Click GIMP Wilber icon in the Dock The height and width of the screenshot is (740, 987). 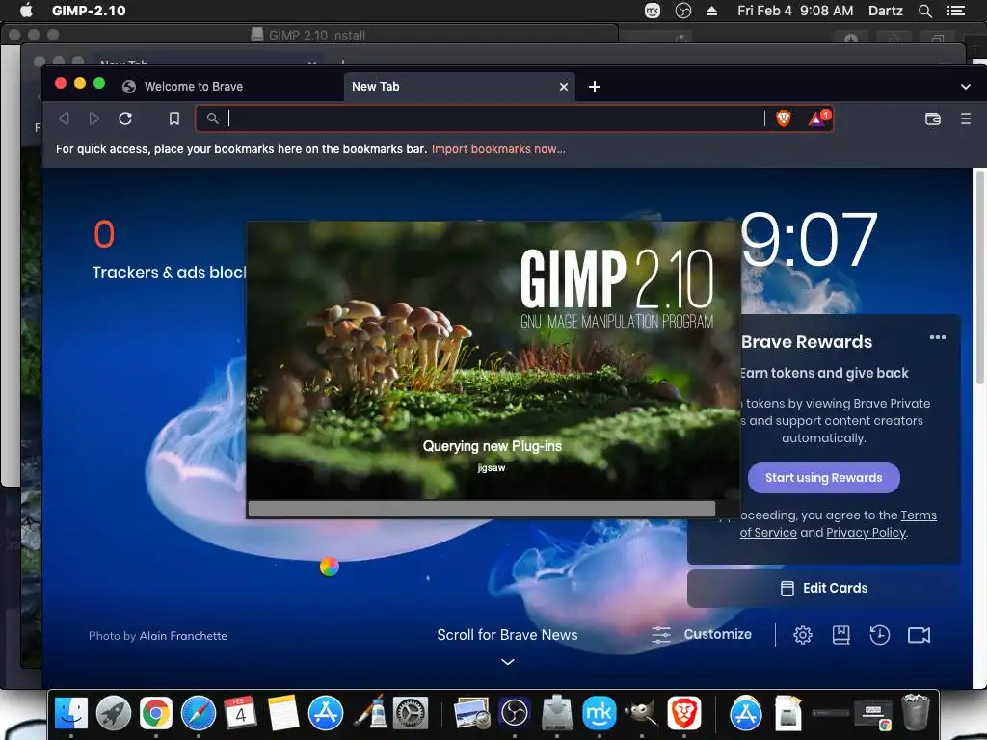pos(641,713)
